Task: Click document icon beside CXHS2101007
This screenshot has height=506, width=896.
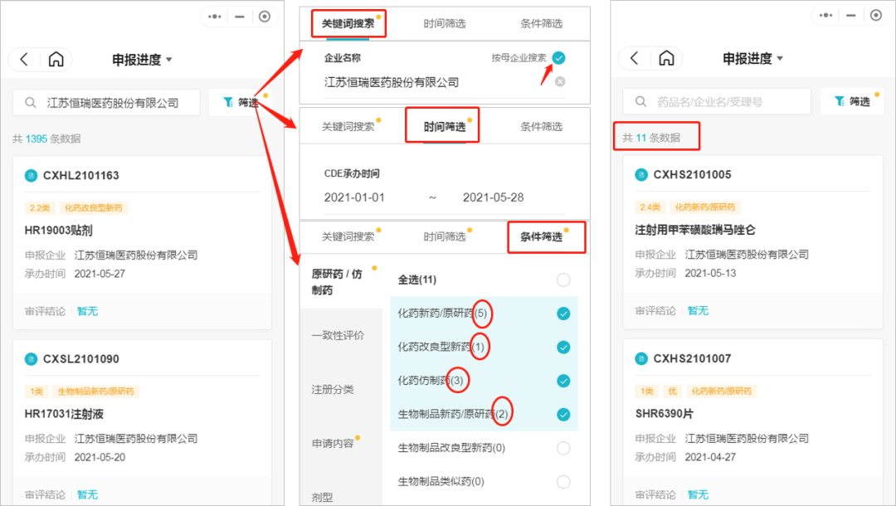Action: (641, 358)
